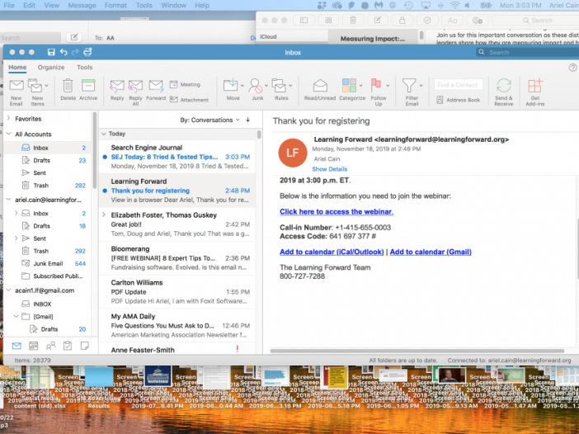
Task: Click the Save icon in title bar
Action: 51,52
